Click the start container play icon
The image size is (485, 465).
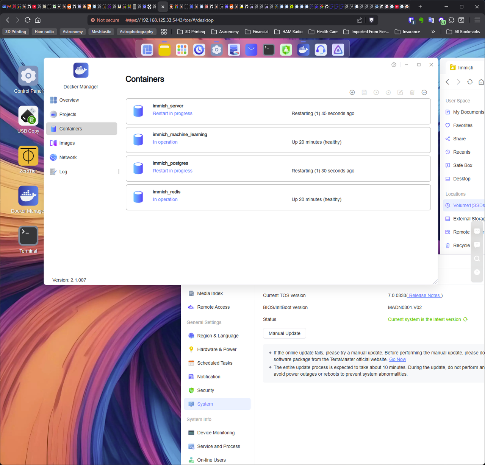click(376, 92)
